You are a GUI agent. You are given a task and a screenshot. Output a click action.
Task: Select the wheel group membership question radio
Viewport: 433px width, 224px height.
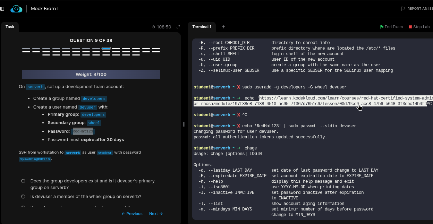[x=23, y=197]
